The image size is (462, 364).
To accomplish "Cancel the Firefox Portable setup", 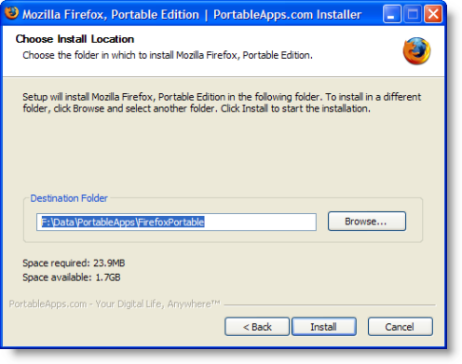I will [x=400, y=327].
